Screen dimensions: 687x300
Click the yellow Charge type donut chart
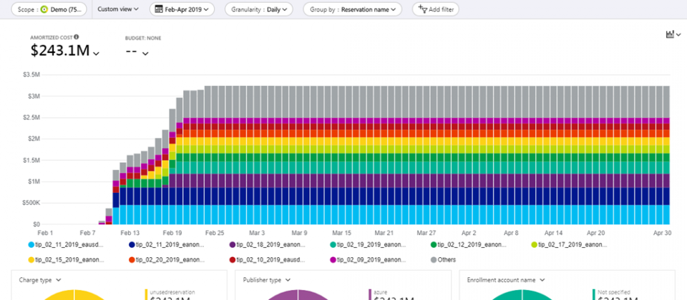pyautogui.click(x=74, y=295)
